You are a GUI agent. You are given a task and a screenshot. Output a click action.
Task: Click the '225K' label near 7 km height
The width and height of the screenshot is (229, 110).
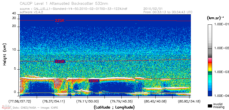(60, 61)
